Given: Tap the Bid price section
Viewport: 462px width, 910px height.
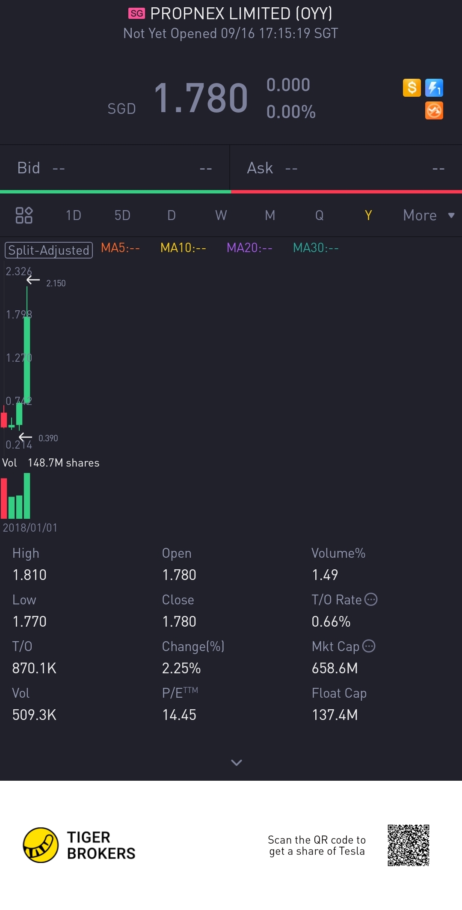Looking at the screenshot, I should 115,168.
